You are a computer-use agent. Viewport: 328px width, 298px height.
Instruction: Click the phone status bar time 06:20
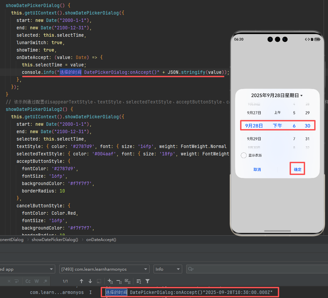239,39
